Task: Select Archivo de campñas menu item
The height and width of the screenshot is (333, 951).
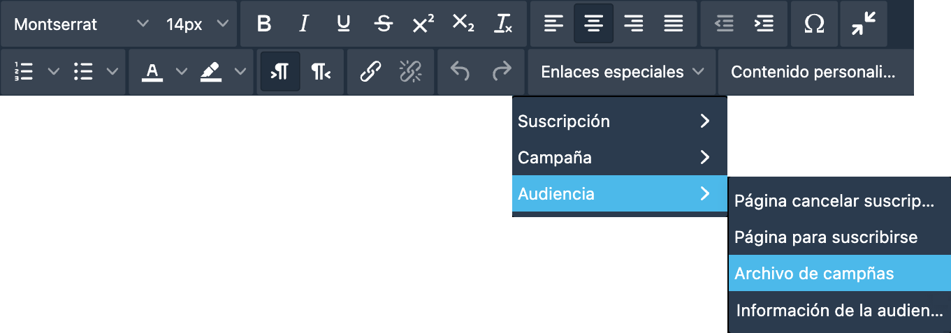Action: pyautogui.click(x=839, y=273)
